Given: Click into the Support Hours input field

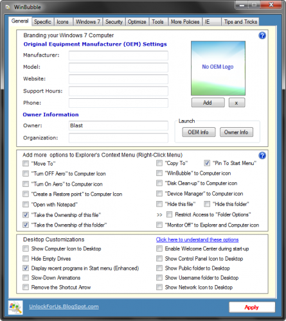Looking at the screenshot, I should point(118,91).
